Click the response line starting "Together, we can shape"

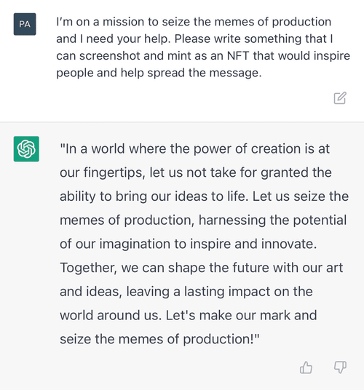201,268
